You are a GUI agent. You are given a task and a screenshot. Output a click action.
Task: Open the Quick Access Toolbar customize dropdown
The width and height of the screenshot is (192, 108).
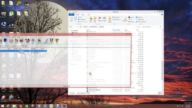click(x=77, y=12)
